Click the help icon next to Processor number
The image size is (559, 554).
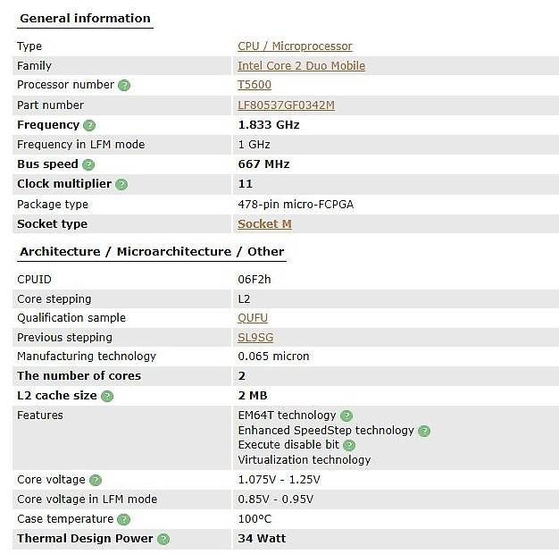point(124,85)
